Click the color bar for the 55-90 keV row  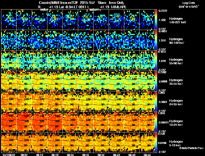point(156,61)
